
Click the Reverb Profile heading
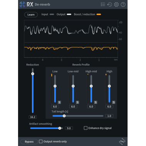(81, 65)
